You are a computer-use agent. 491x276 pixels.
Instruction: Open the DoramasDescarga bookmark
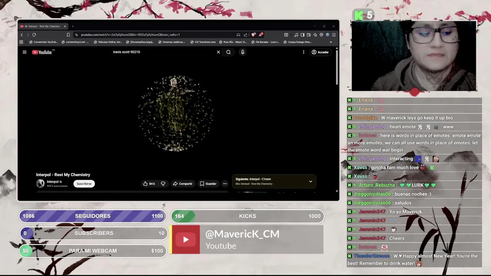point(140,42)
